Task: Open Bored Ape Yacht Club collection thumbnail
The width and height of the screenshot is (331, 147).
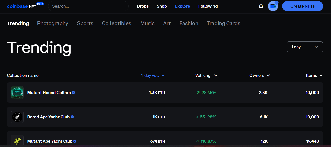Action: tap(17, 117)
